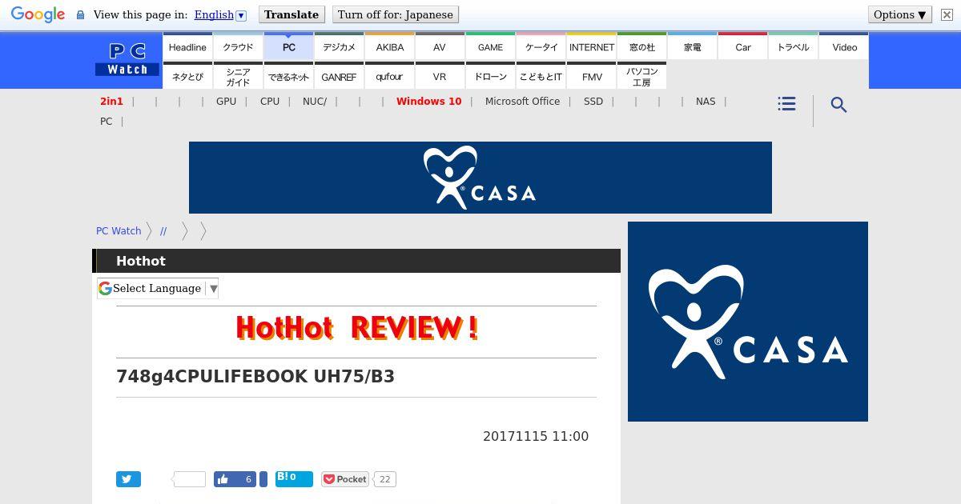Open the Select Language dropdown widget
This screenshot has height=504, width=961.
[158, 288]
